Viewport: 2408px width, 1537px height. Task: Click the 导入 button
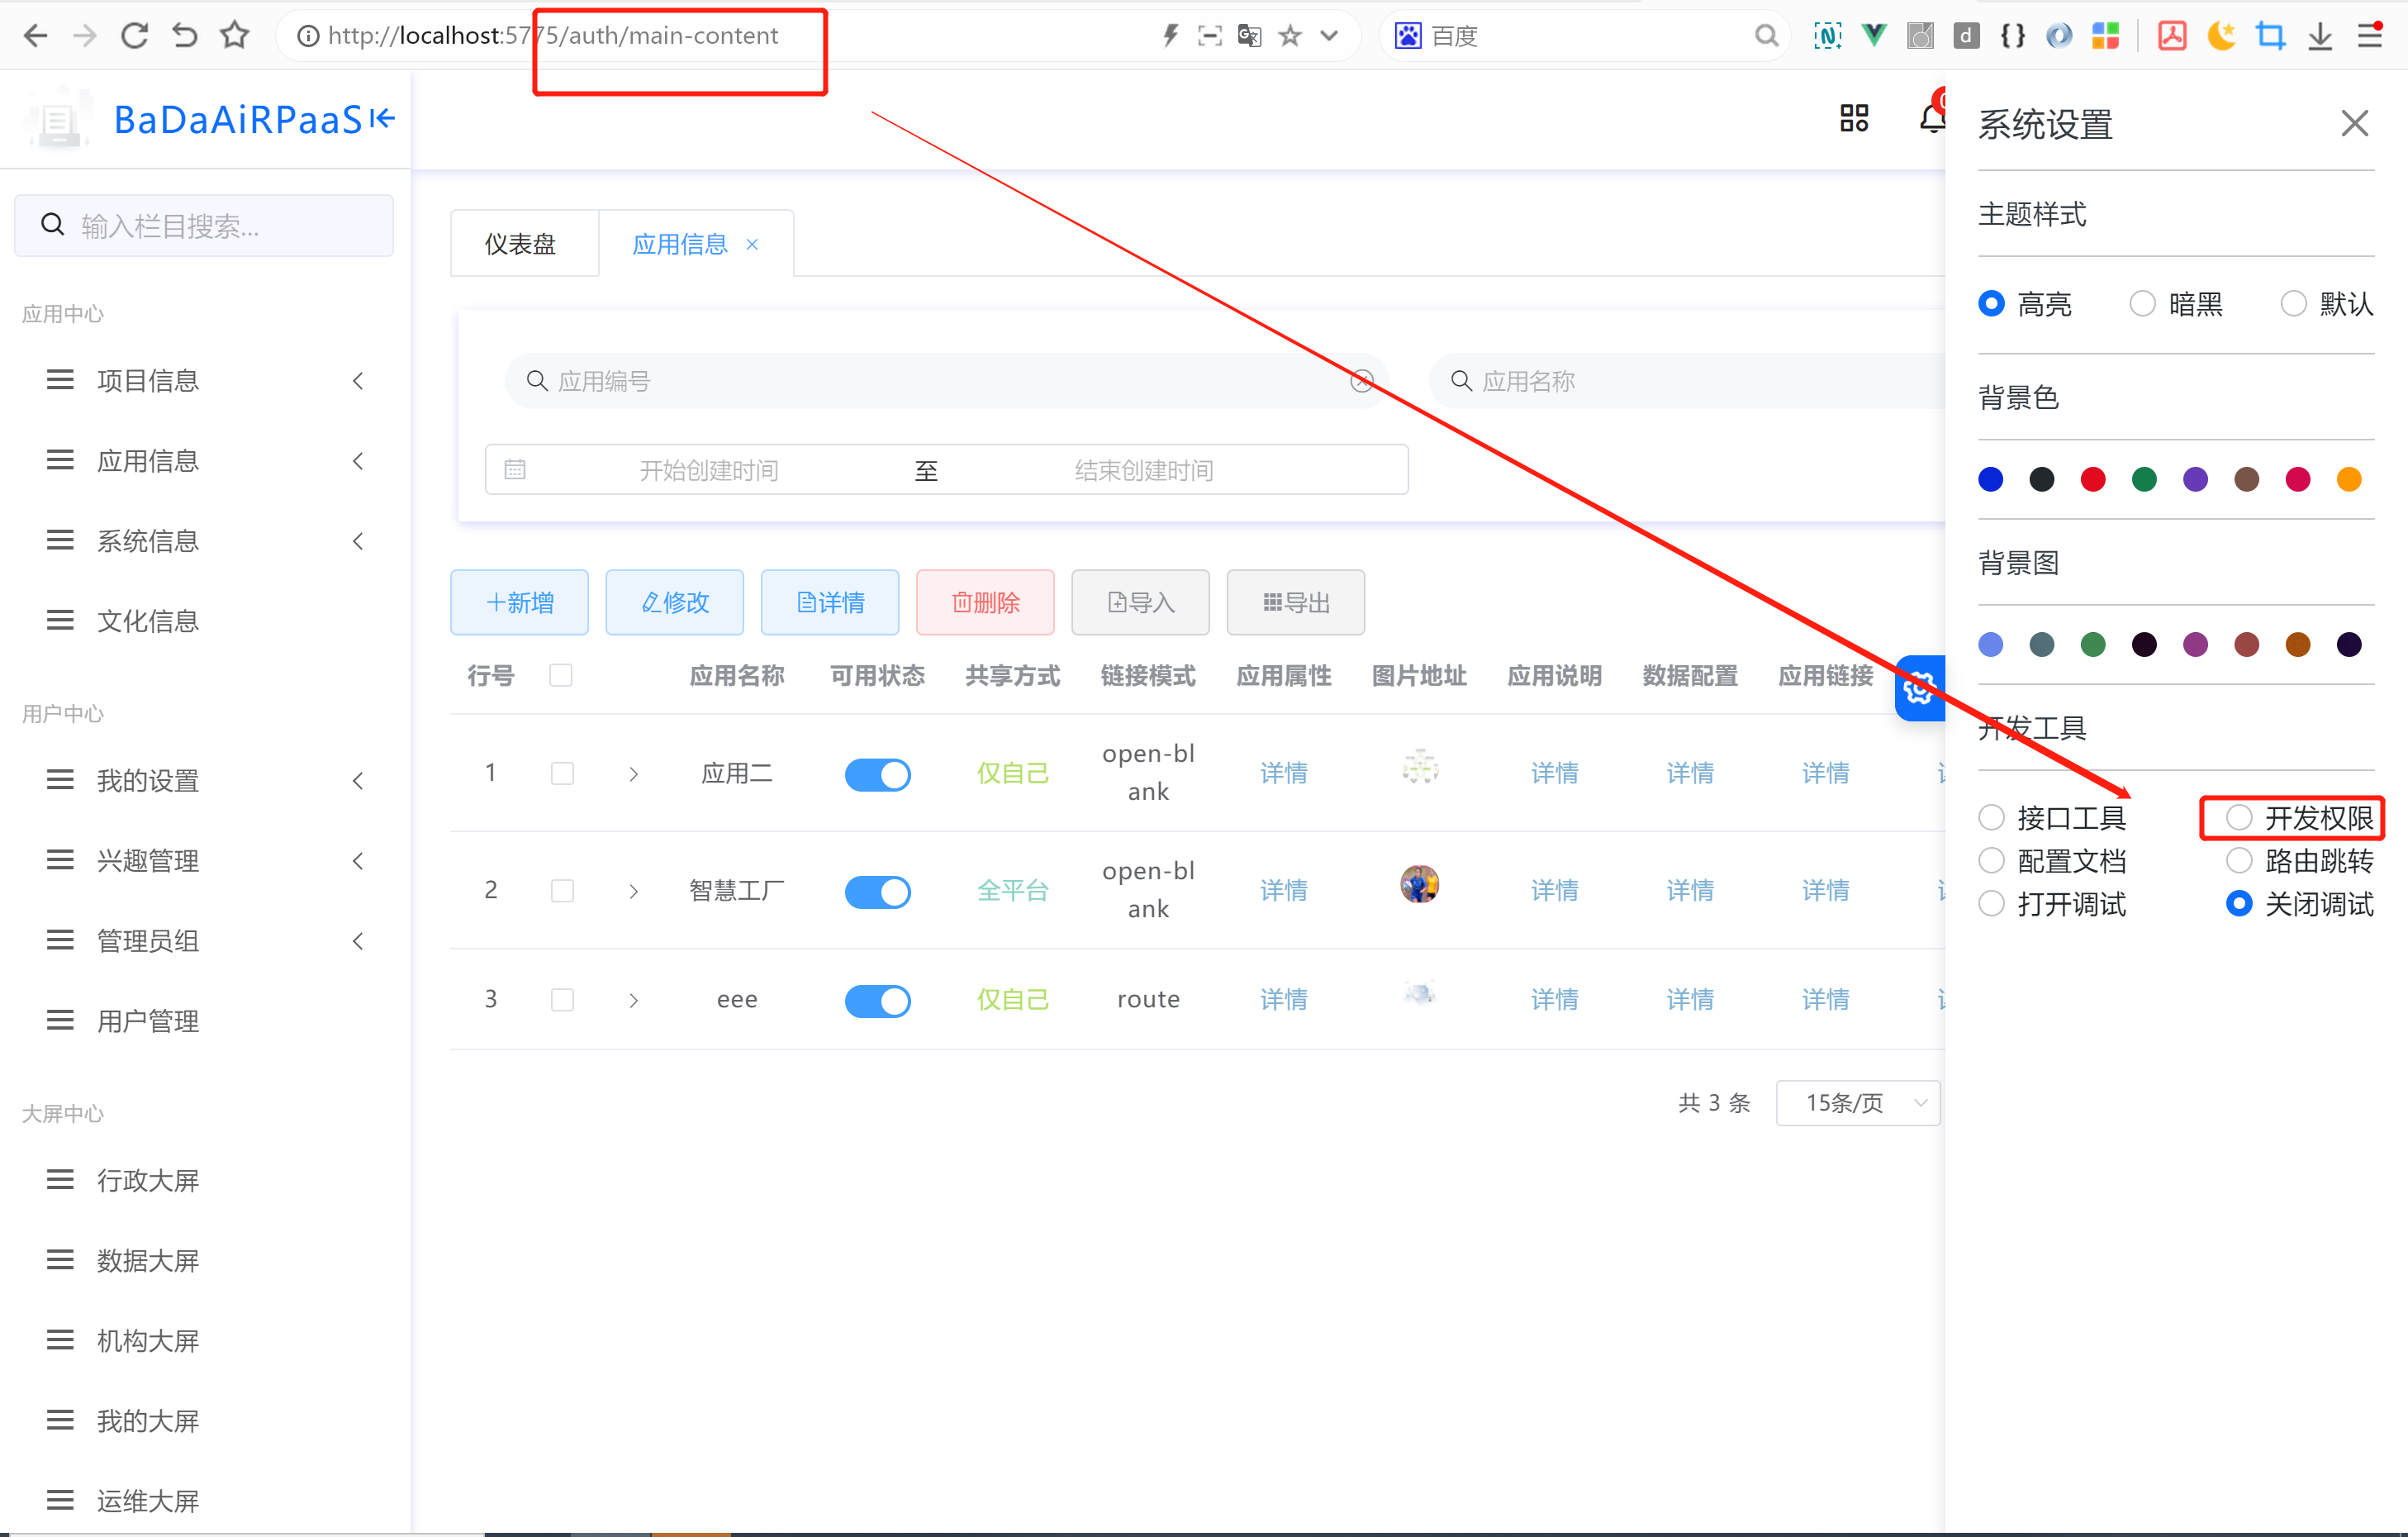(x=1140, y=602)
